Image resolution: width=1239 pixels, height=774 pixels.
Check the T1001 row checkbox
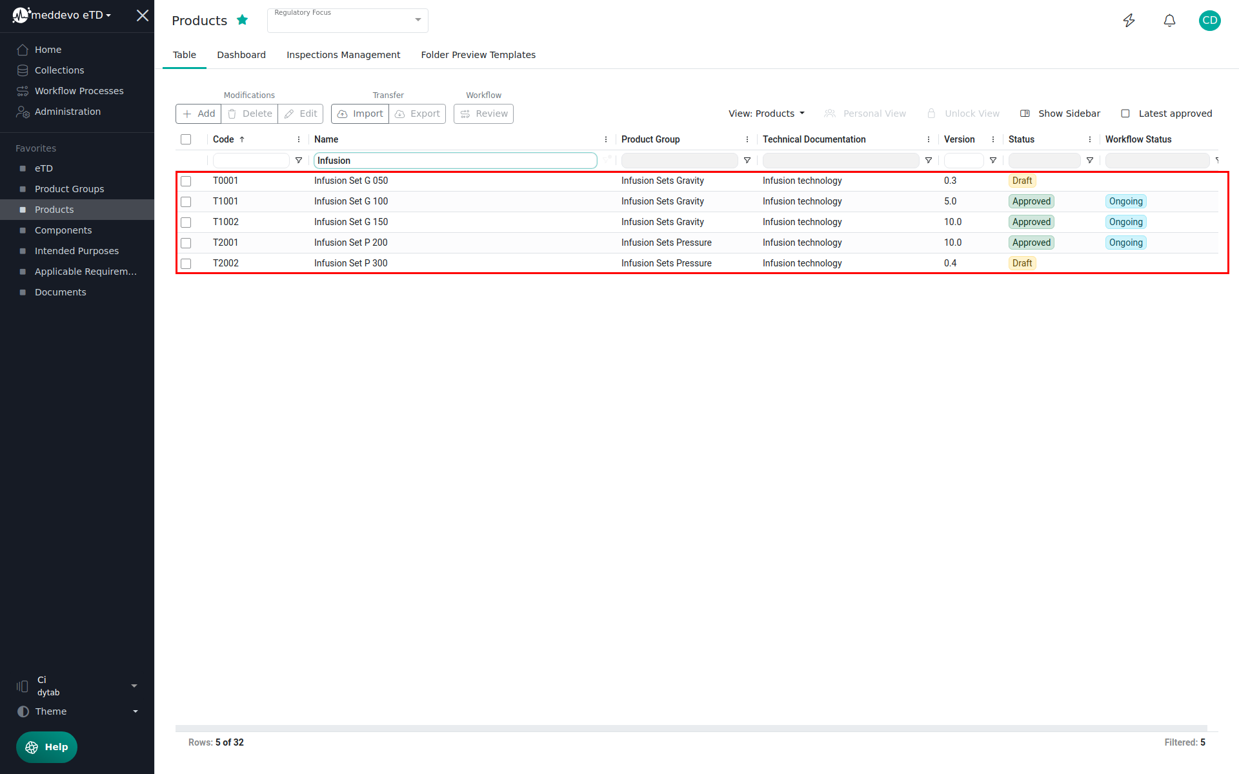186,202
